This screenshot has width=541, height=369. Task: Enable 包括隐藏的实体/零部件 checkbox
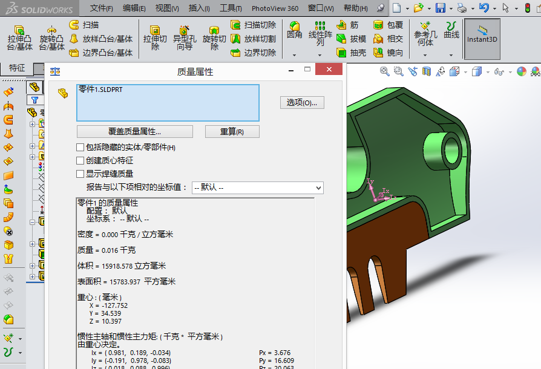[x=80, y=147]
